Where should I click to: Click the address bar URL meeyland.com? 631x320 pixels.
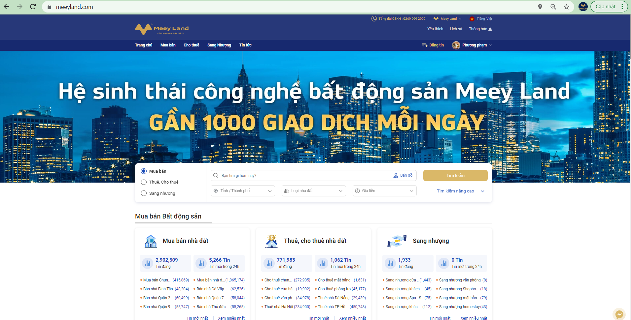click(75, 7)
